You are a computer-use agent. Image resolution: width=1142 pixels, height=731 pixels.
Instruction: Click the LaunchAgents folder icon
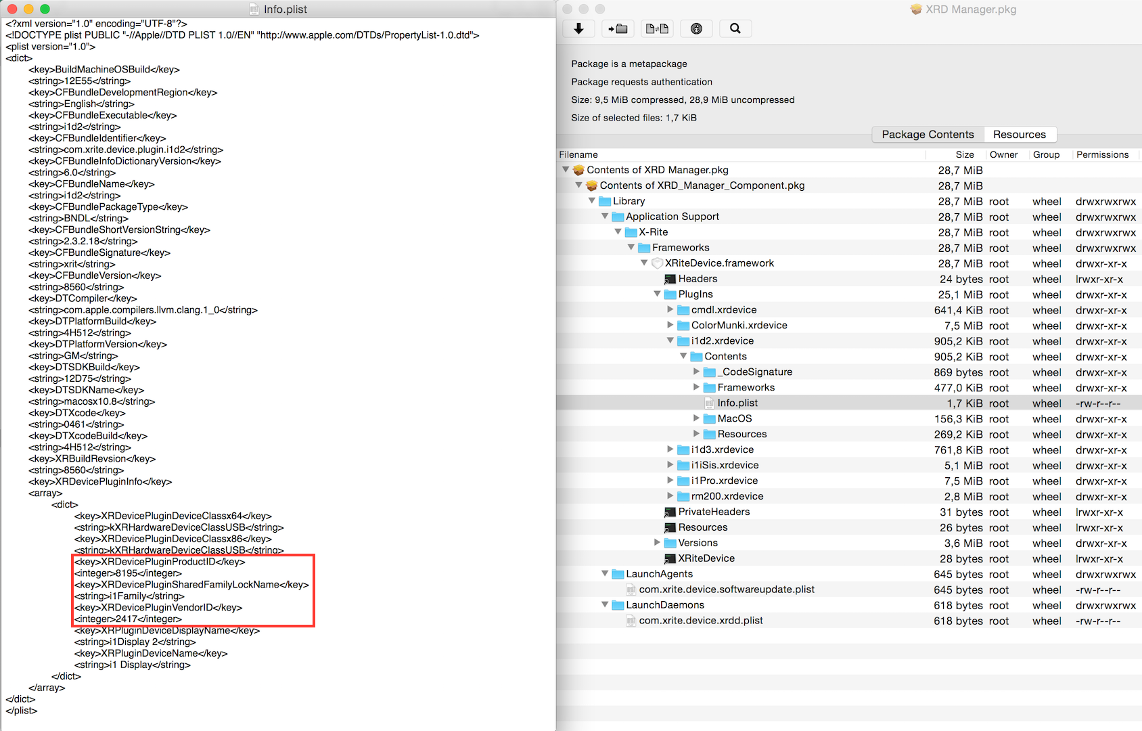coord(618,574)
